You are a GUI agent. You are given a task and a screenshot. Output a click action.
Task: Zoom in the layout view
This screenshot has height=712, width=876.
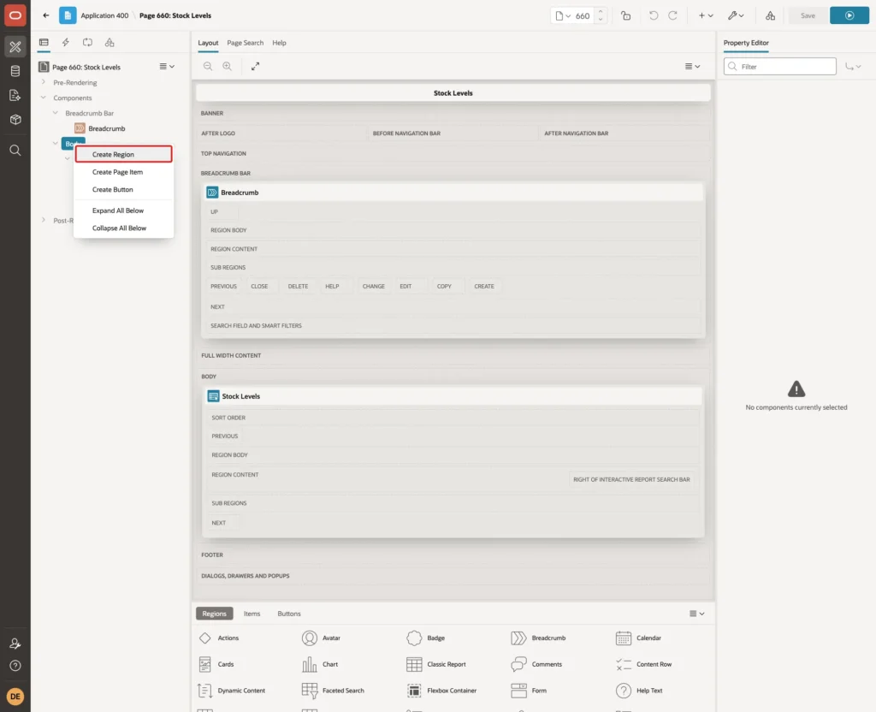pos(228,66)
